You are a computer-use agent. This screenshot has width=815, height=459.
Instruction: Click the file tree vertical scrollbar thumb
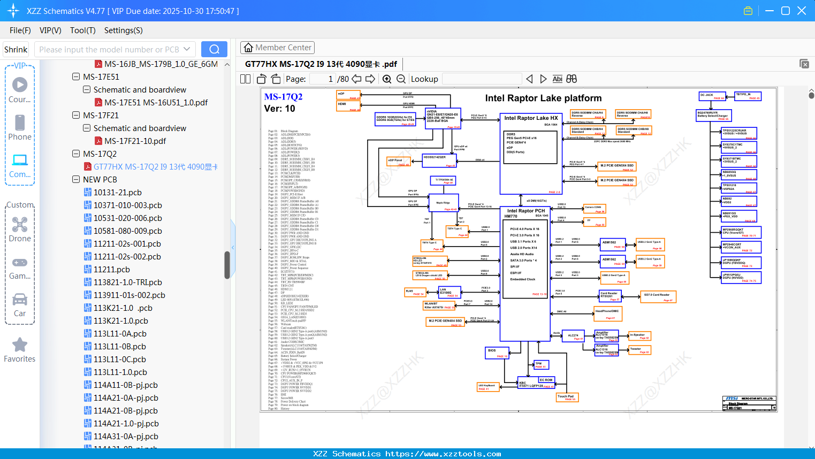pos(227,265)
